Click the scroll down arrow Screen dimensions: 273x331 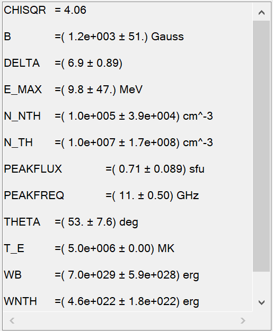tap(261, 303)
